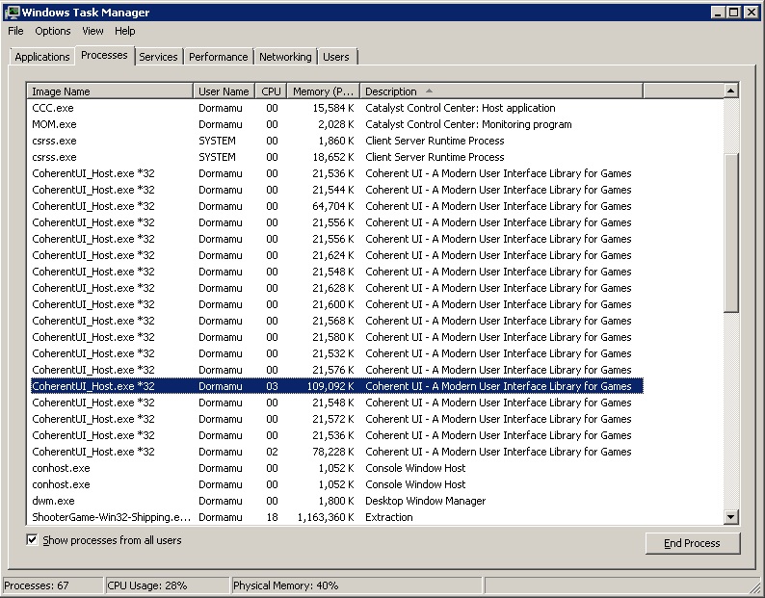This screenshot has height=598, width=765.
Task: Open the File menu
Action: tap(15, 31)
